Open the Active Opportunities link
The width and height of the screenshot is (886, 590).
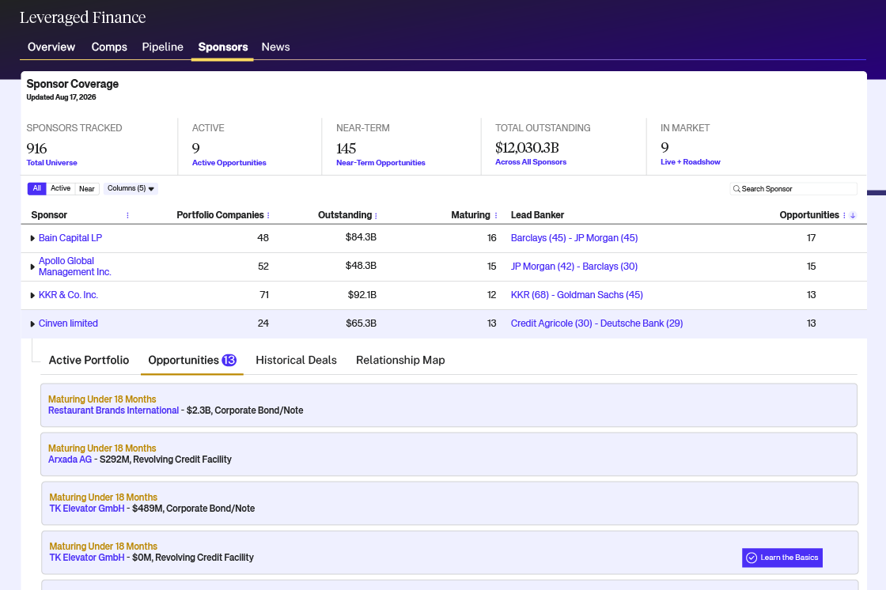(229, 163)
